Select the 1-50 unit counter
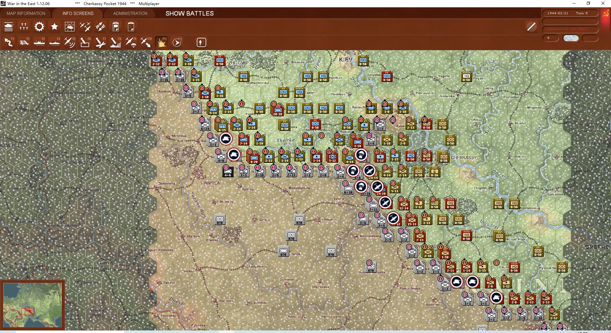Screen dimensions: 611x333 (445, 253)
